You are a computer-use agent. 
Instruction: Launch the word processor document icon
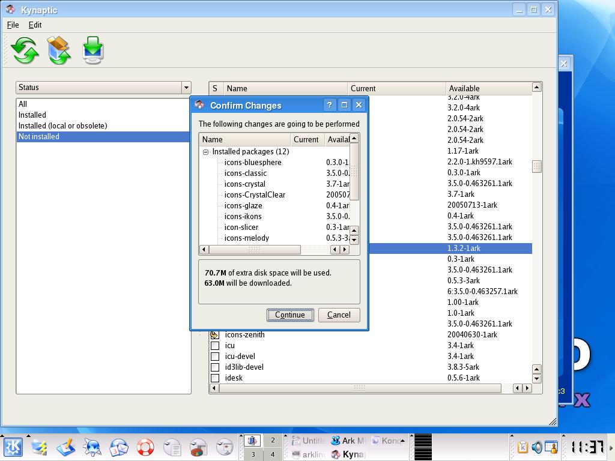[x=172, y=447]
